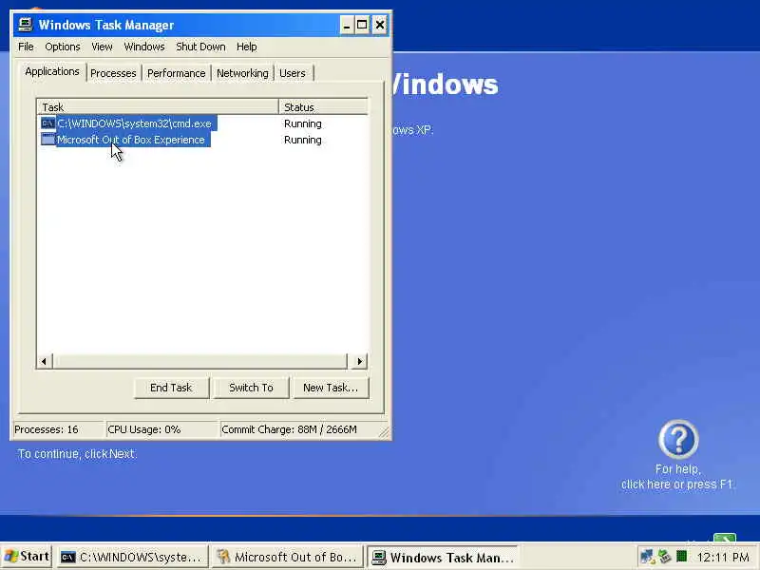Click the 12:11 PM clock
Image resolution: width=760 pixels, height=570 pixels.
click(723, 558)
